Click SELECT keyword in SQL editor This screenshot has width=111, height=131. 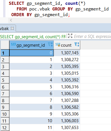(x=17, y=3)
